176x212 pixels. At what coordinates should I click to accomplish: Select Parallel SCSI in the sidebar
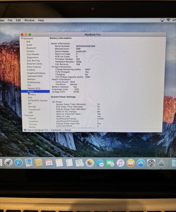pos(34,88)
